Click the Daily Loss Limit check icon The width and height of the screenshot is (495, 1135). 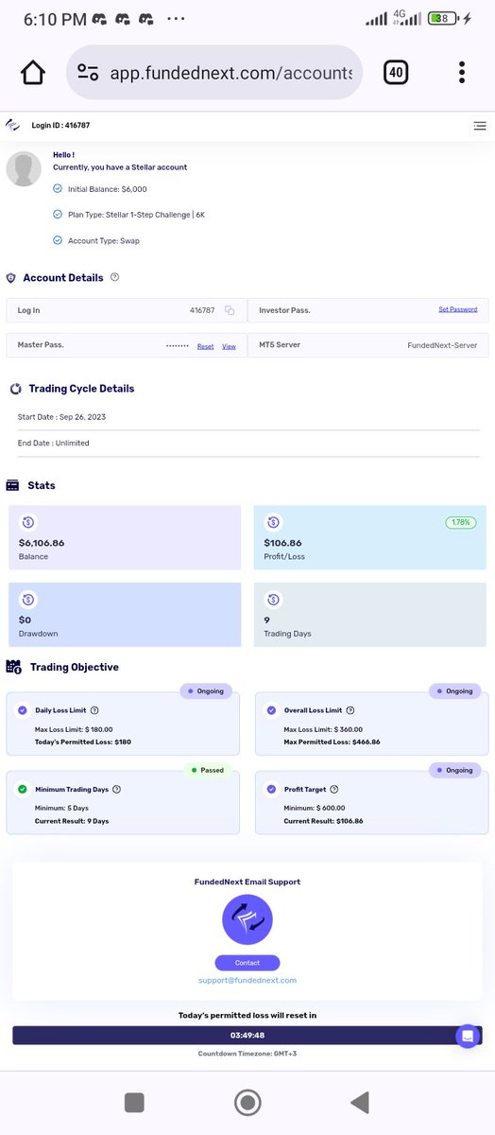pos(23,710)
